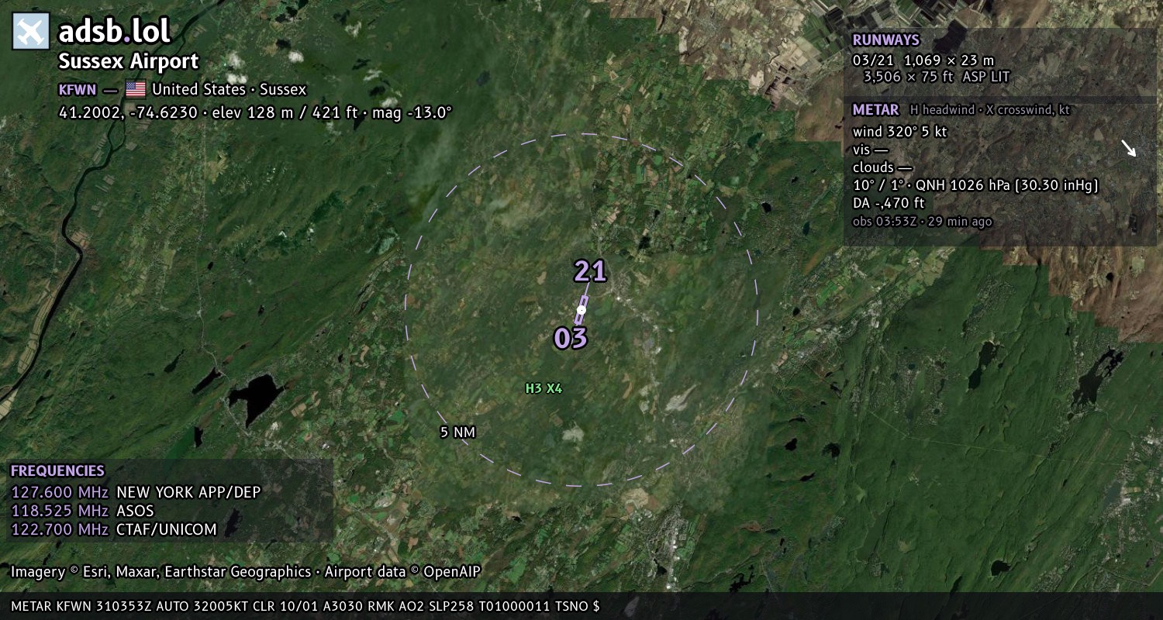1163x620 pixels.
Task: Click the RUNWAYS panel heading
Action: tap(885, 40)
